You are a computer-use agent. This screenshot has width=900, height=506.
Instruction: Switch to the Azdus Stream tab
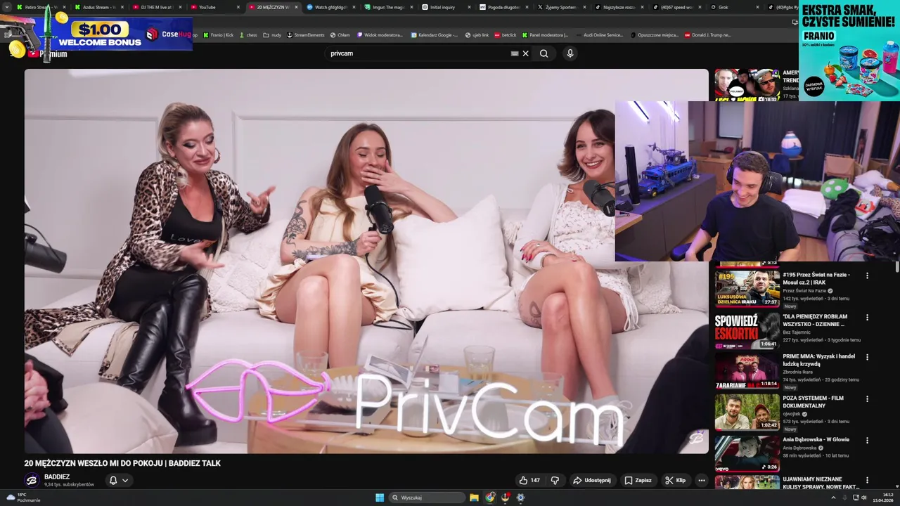tap(98, 7)
